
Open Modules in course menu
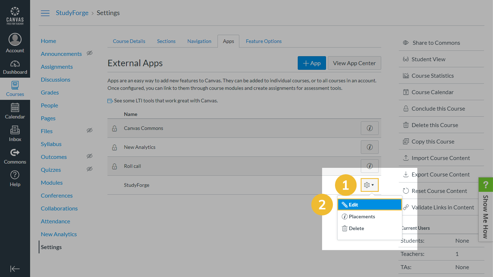point(52,183)
